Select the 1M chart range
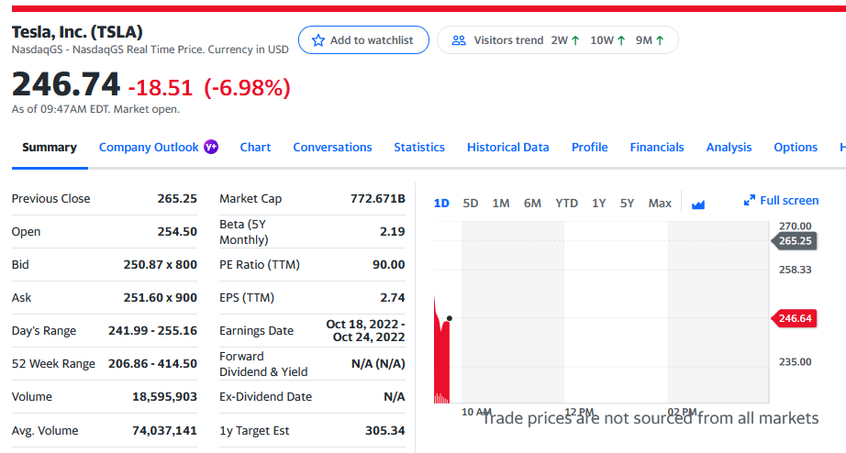 [x=501, y=204]
